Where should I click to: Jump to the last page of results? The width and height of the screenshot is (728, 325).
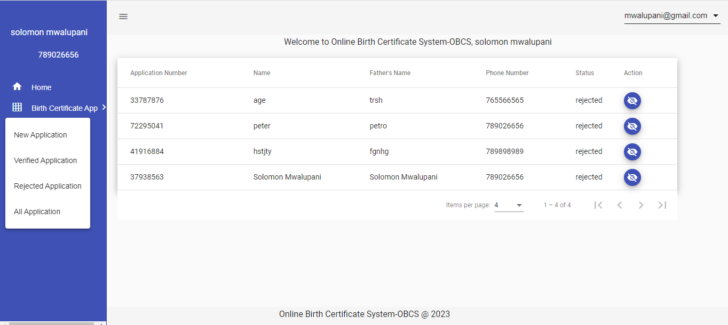click(662, 205)
